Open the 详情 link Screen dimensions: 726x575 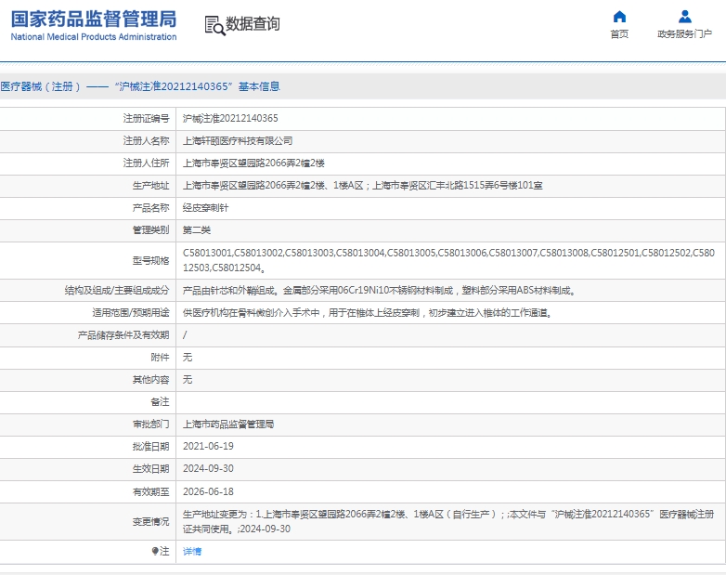(192, 552)
